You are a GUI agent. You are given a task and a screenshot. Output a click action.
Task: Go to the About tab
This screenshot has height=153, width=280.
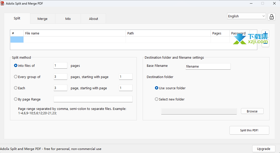pyautogui.click(x=93, y=19)
